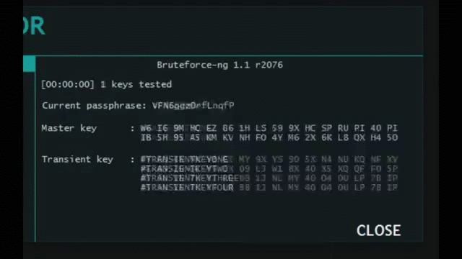Click the 'EZ' byte in Master key row

click(212, 128)
